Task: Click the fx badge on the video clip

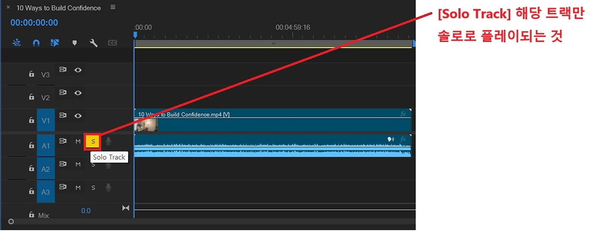Action: (403, 114)
